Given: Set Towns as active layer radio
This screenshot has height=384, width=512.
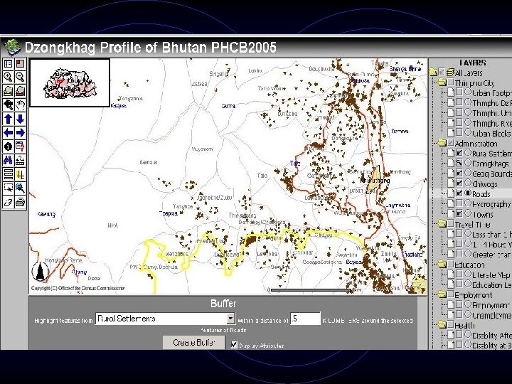Looking at the screenshot, I should tap(468, 213).
